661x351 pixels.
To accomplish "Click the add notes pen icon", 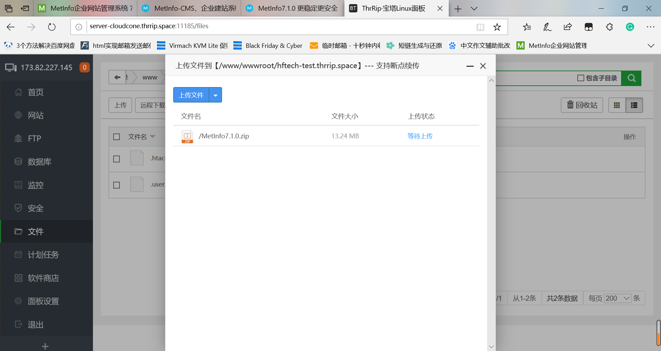I will coord(547,27).
